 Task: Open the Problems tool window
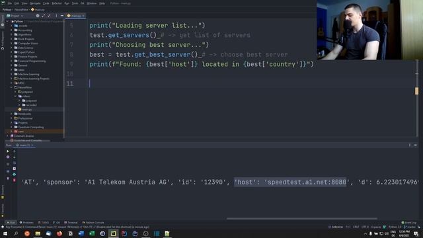[x=26, y=223]
